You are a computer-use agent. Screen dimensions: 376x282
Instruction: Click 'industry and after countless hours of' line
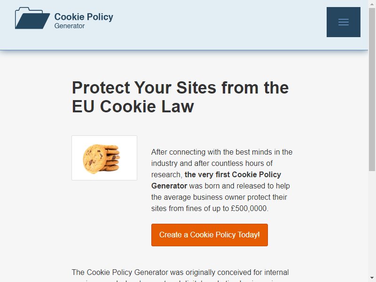point(212,163)
